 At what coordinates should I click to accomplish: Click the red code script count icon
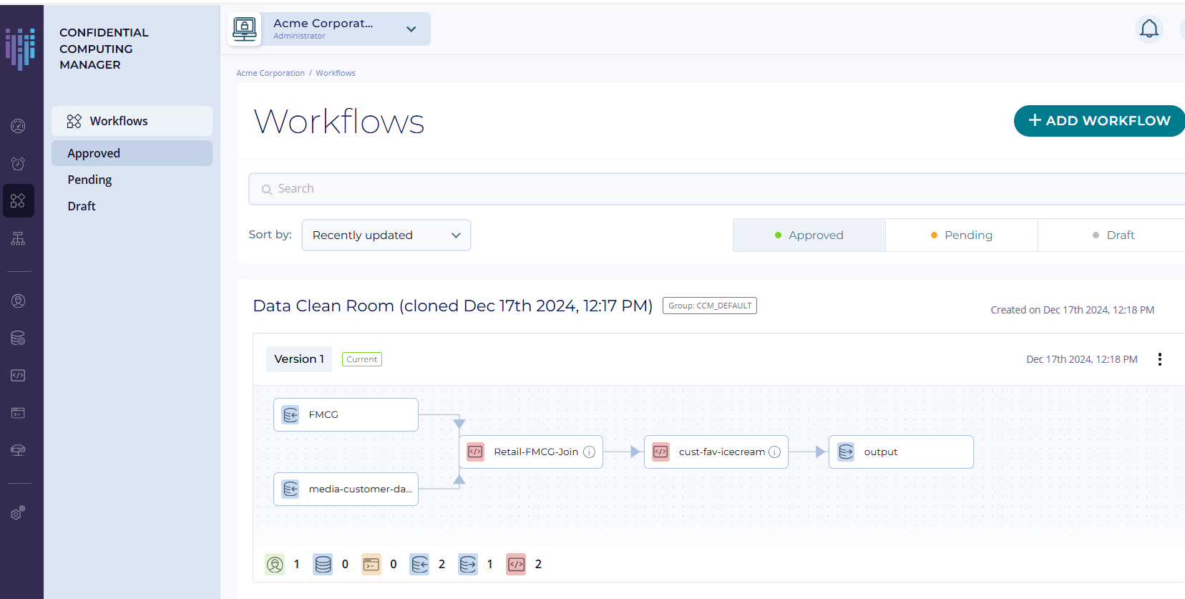516,565
